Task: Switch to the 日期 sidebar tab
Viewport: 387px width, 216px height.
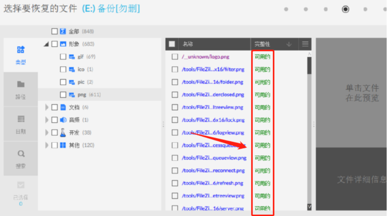Action: [x=21, y=124]
